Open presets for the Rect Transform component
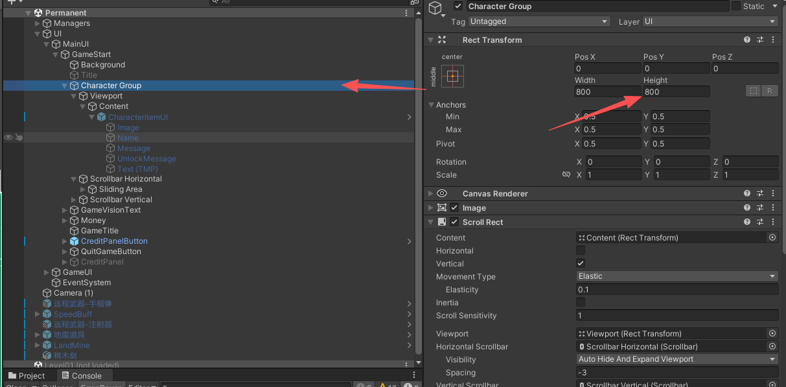 (760, 40)
